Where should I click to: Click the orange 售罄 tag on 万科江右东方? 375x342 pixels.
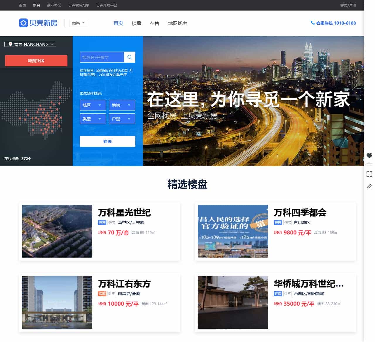[102, 294]
